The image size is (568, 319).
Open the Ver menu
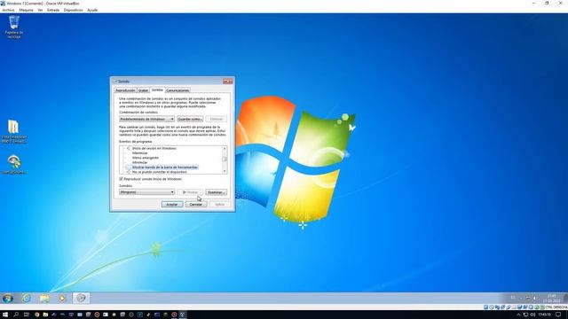coord(40,10)
